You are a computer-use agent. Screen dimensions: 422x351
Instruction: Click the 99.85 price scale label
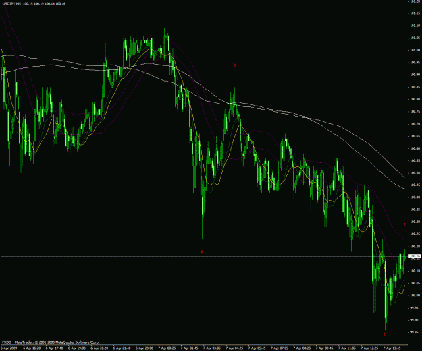click(x=414, y=332)
